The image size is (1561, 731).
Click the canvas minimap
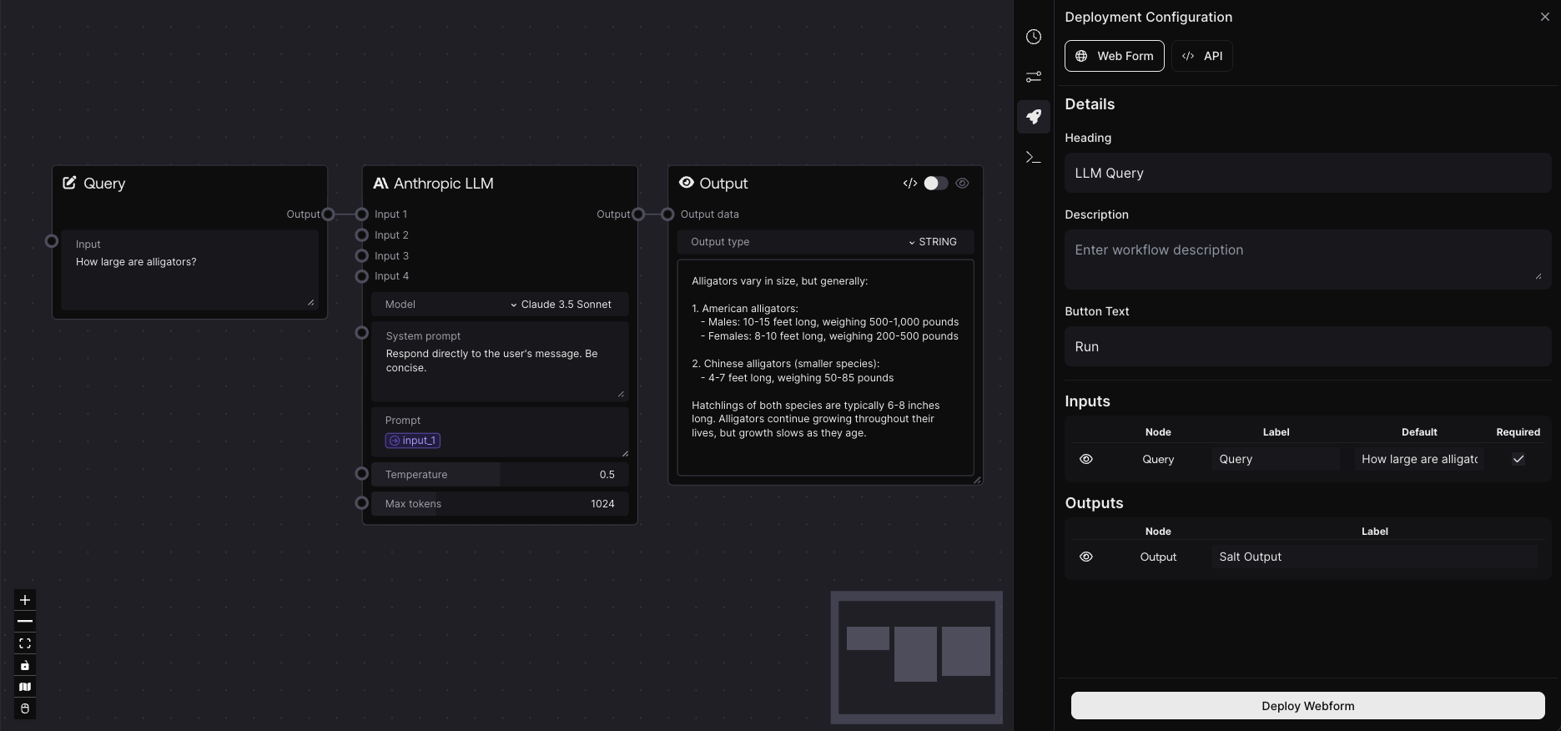click(x=916, y=658)
